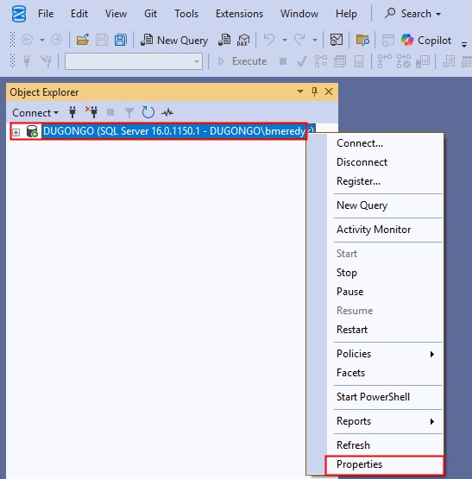Open the Connect dropdown in Object Explorer
Viewport: 472px width, 479px height.
coord(35,113)
